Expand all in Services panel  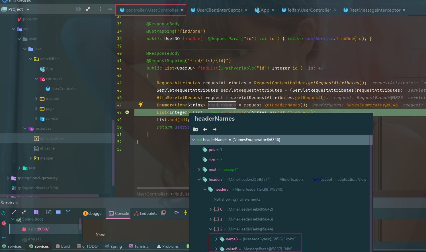(x=14, y=212)
